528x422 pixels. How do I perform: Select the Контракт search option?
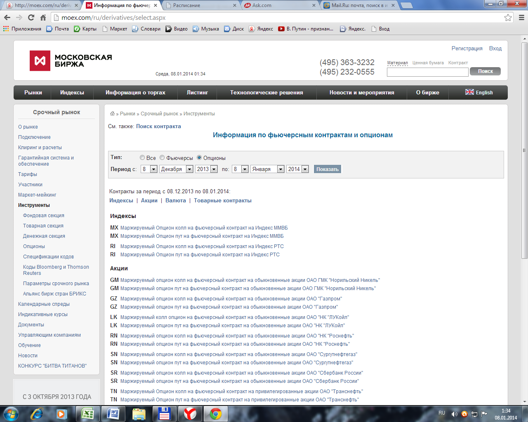(458, 63)
